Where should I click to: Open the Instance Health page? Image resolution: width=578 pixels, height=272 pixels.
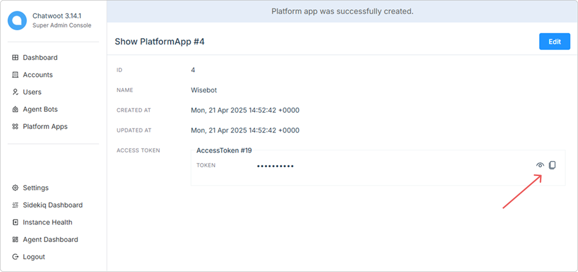tap(48, 222)
